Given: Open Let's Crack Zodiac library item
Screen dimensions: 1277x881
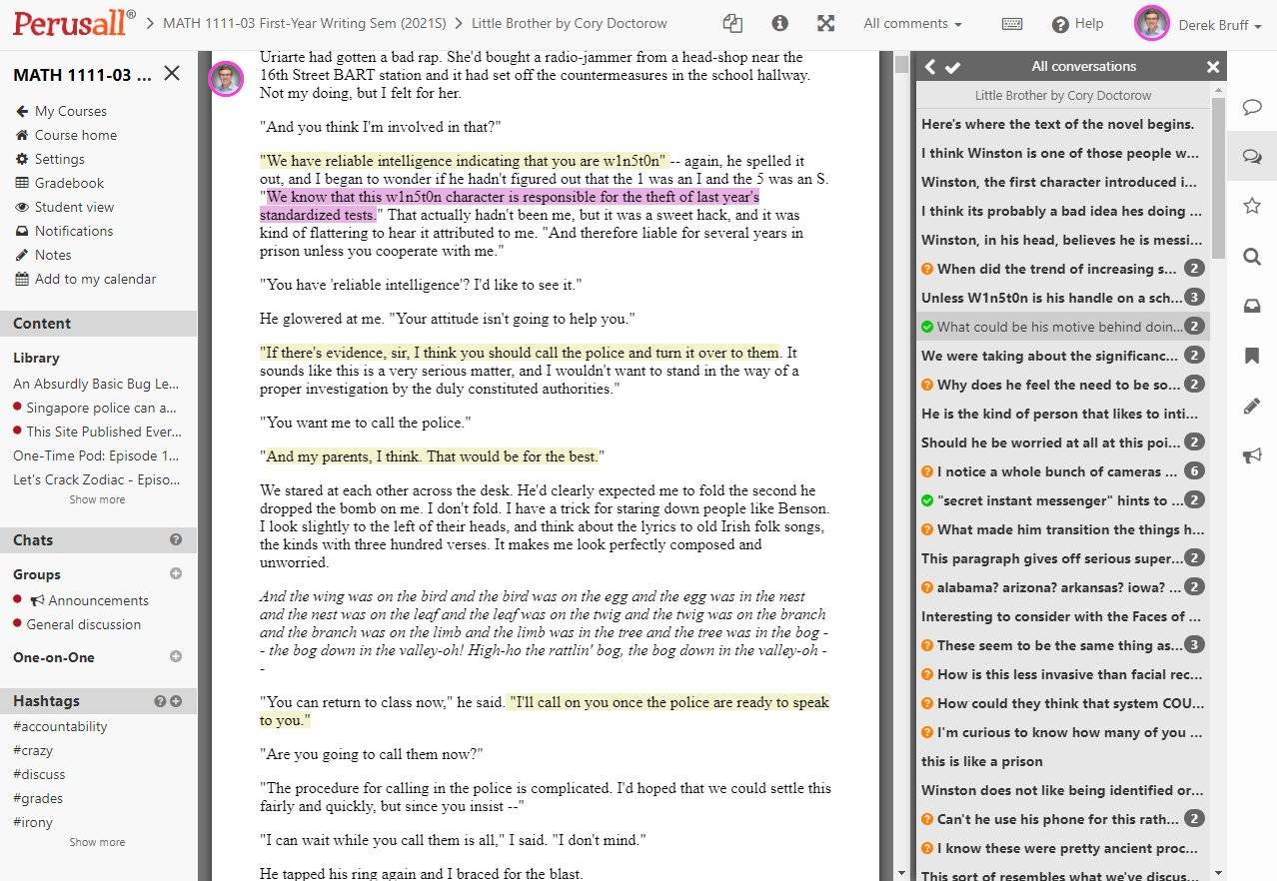Looking at the screenshot, I should tap(96, 479).
